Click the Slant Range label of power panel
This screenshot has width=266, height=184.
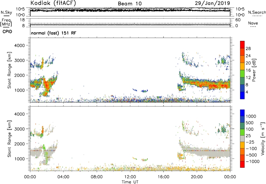tap(9, 70)
